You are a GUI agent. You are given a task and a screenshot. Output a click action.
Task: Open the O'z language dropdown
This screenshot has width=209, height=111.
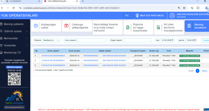click(x=128, y=15)
